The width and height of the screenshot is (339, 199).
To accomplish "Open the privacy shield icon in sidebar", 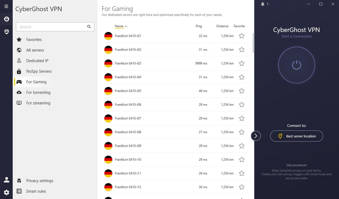I will coord(6,32).
